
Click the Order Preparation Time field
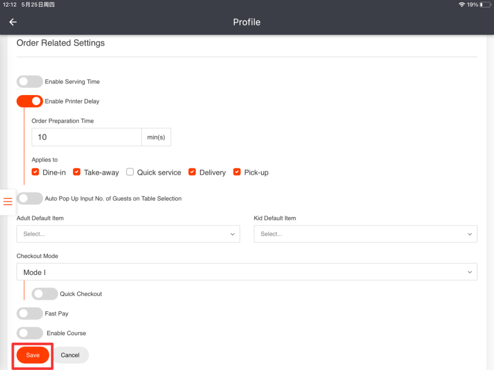click(x=86, y=137)
